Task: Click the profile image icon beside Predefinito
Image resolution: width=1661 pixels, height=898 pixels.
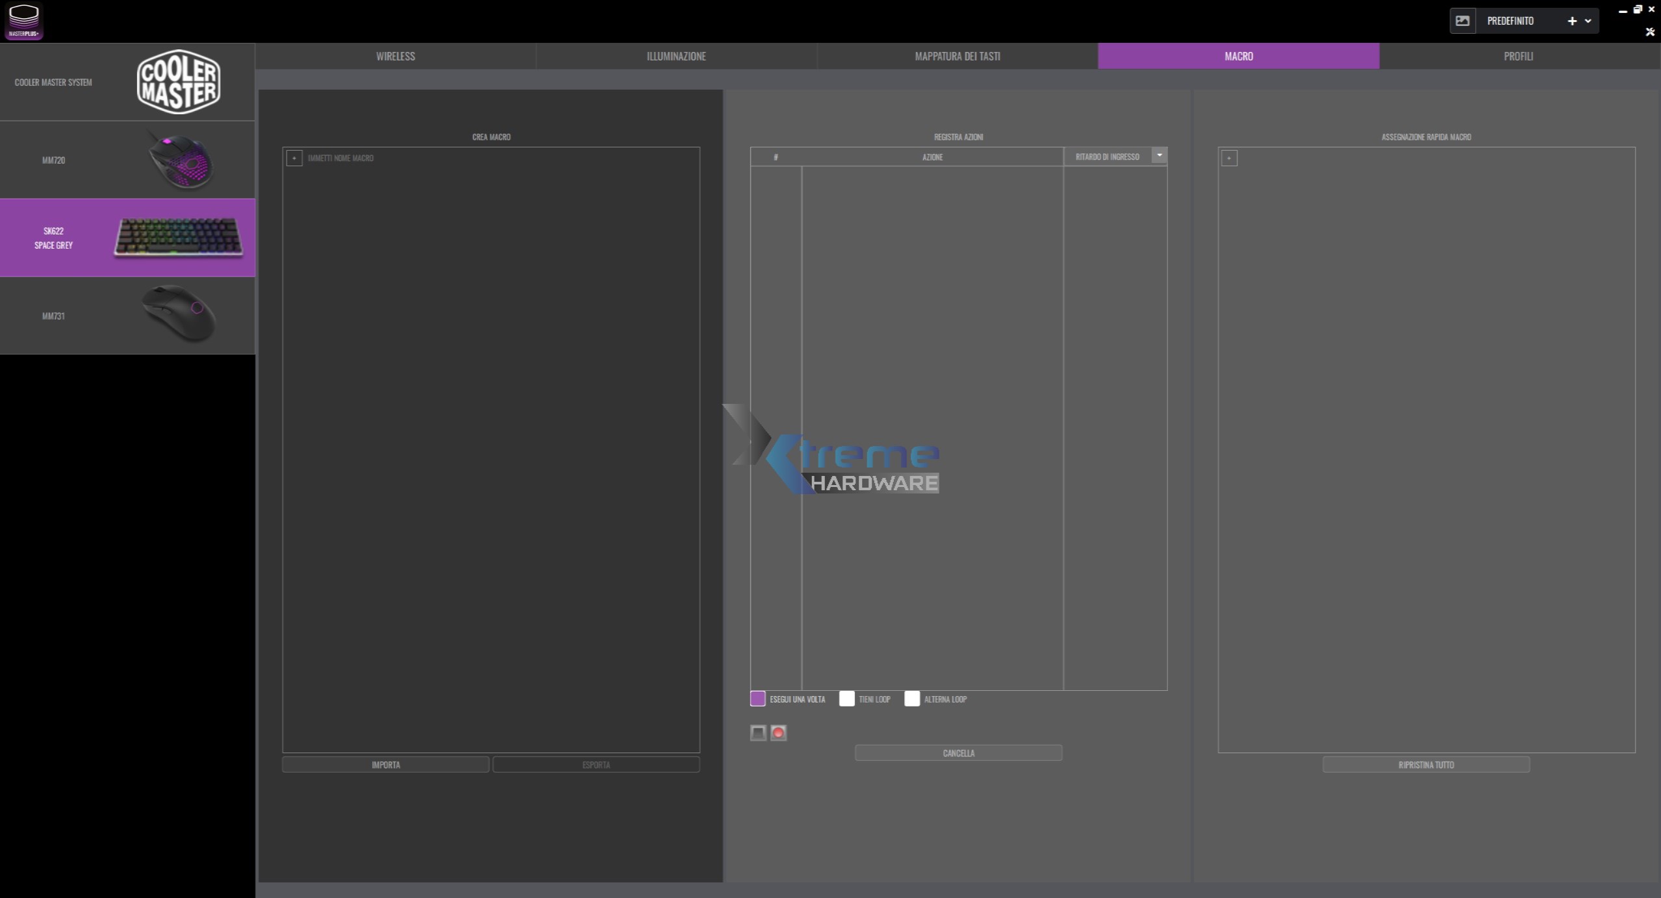Action: pyautogui.click(x=1462, y=21)
